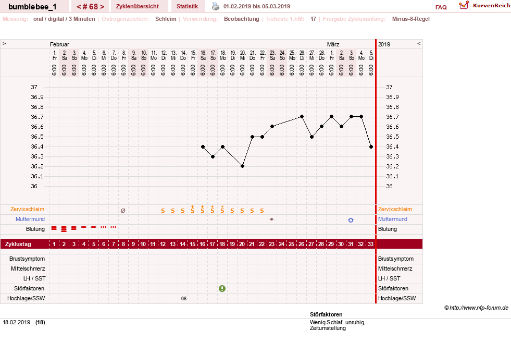The width and height of the screenshot is (511, 342).
Task: Click the left Hochlage/SSW row label
Action: click(x=26, y=298)
